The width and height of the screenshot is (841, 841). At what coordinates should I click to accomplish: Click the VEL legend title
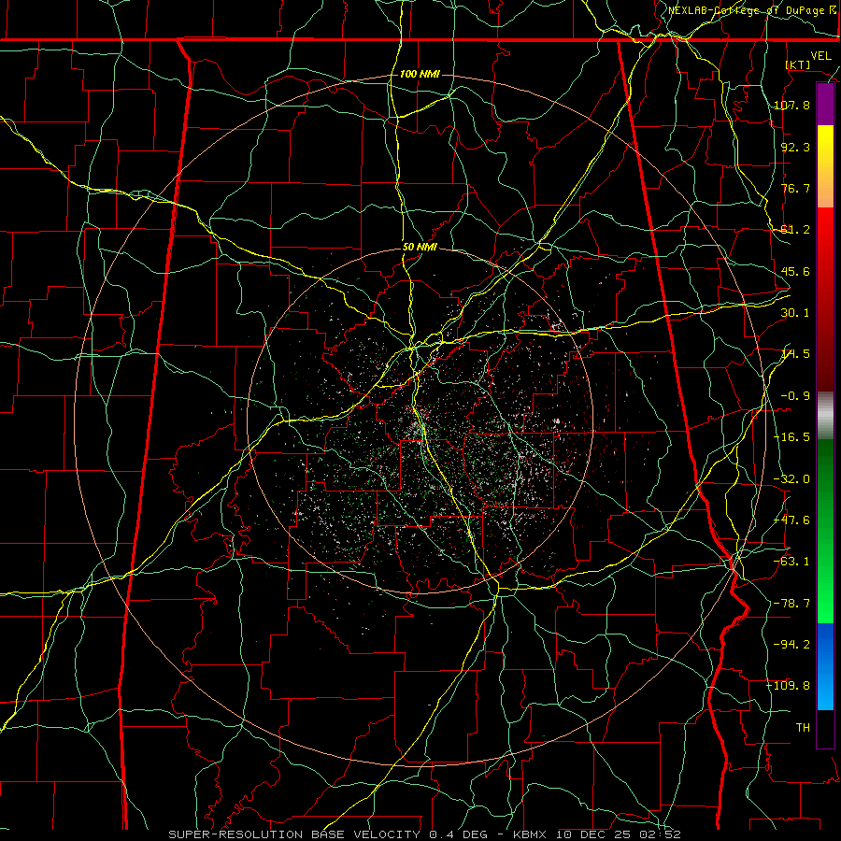point(820,56)
